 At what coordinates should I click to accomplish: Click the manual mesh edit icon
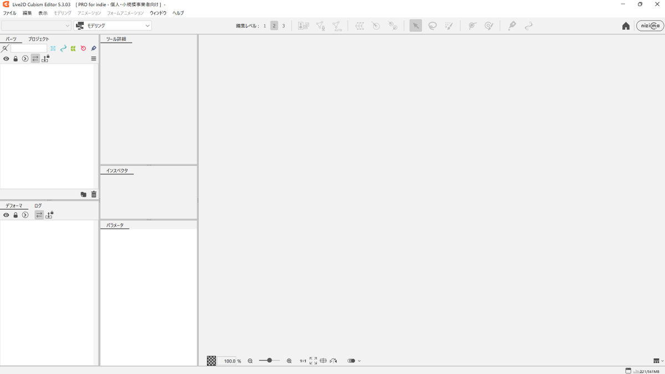tap(320, 25)
